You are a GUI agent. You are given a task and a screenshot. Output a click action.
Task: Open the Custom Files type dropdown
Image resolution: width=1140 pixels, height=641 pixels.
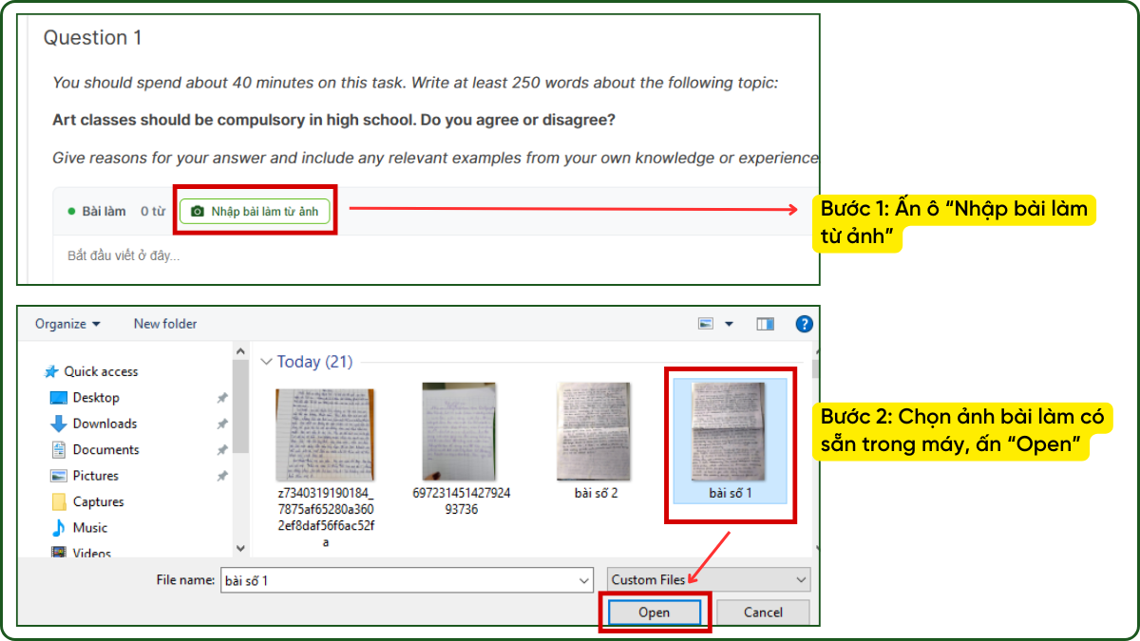click(709, 580)
